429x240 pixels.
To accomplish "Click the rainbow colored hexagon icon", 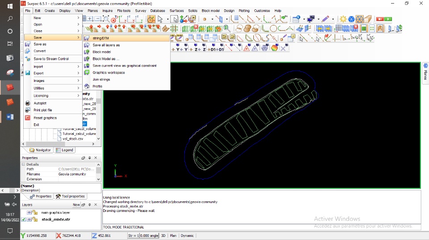I will (275, 48).
